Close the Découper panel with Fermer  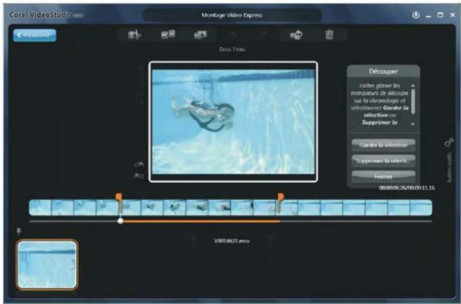[383, 176]
